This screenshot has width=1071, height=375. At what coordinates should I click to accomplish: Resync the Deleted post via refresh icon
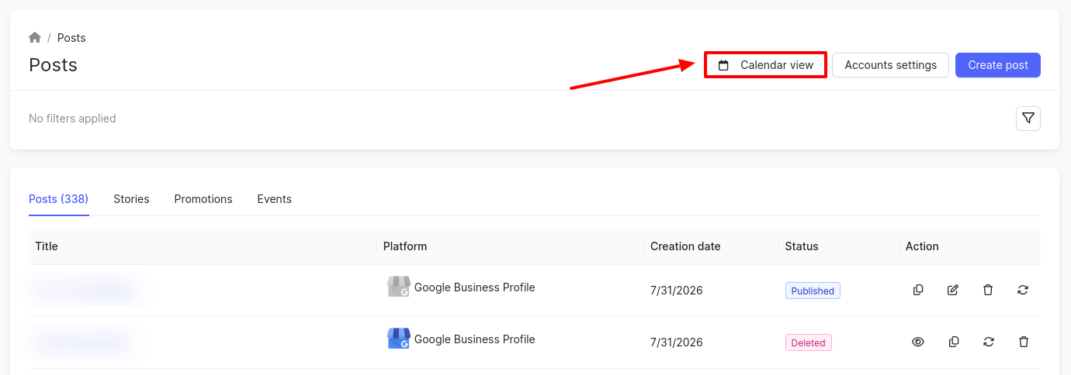point(989,342)
